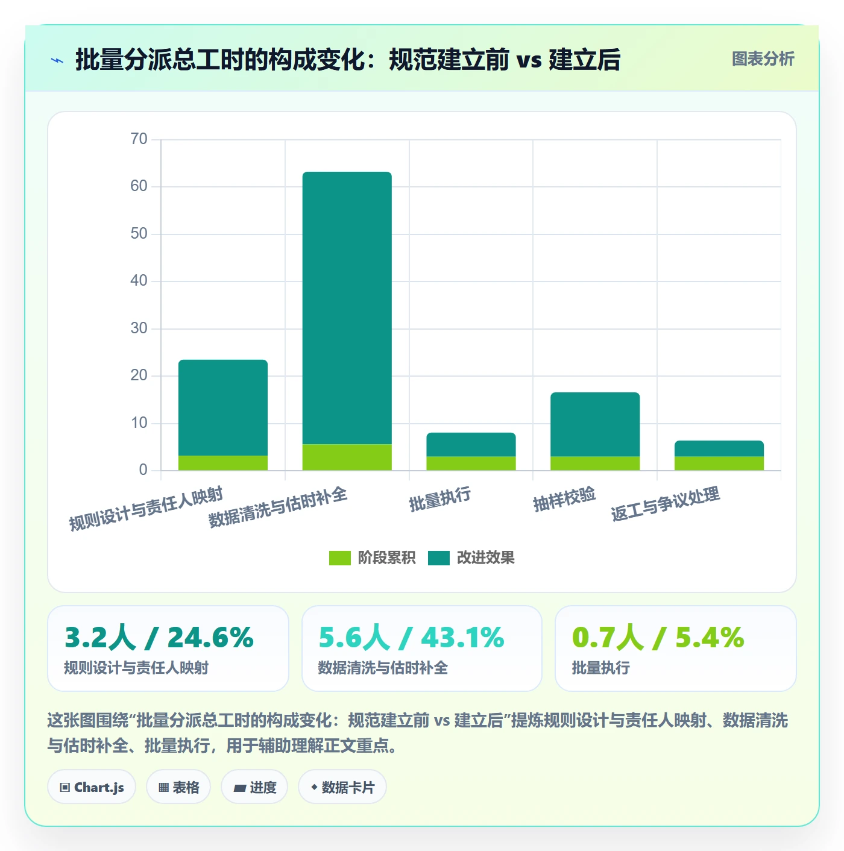Click the grid icon in 表格 chip

[163, 788]
